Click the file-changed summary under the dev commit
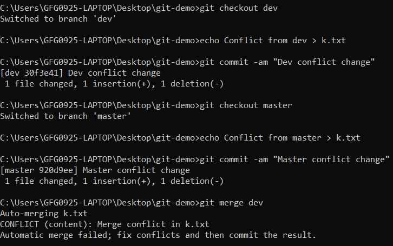The image size is (393, 246). pyautogui.click(x=113, y=84)
